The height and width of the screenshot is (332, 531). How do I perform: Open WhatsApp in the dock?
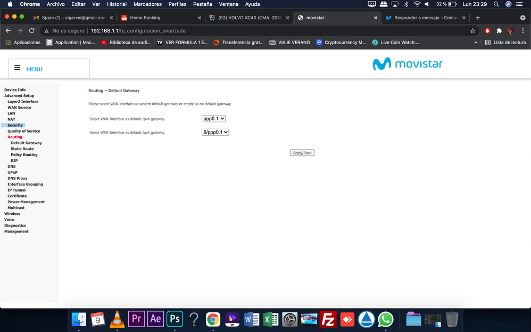pyautogui.click(x=385, y=319)
